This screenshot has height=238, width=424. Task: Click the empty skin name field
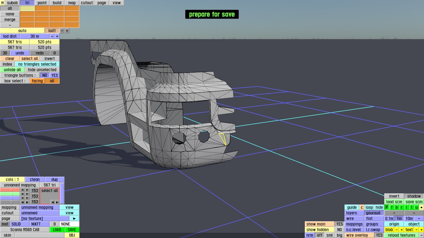[x=40, y=235]
